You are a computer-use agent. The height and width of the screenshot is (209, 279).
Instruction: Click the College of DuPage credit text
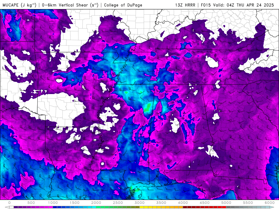123,5
